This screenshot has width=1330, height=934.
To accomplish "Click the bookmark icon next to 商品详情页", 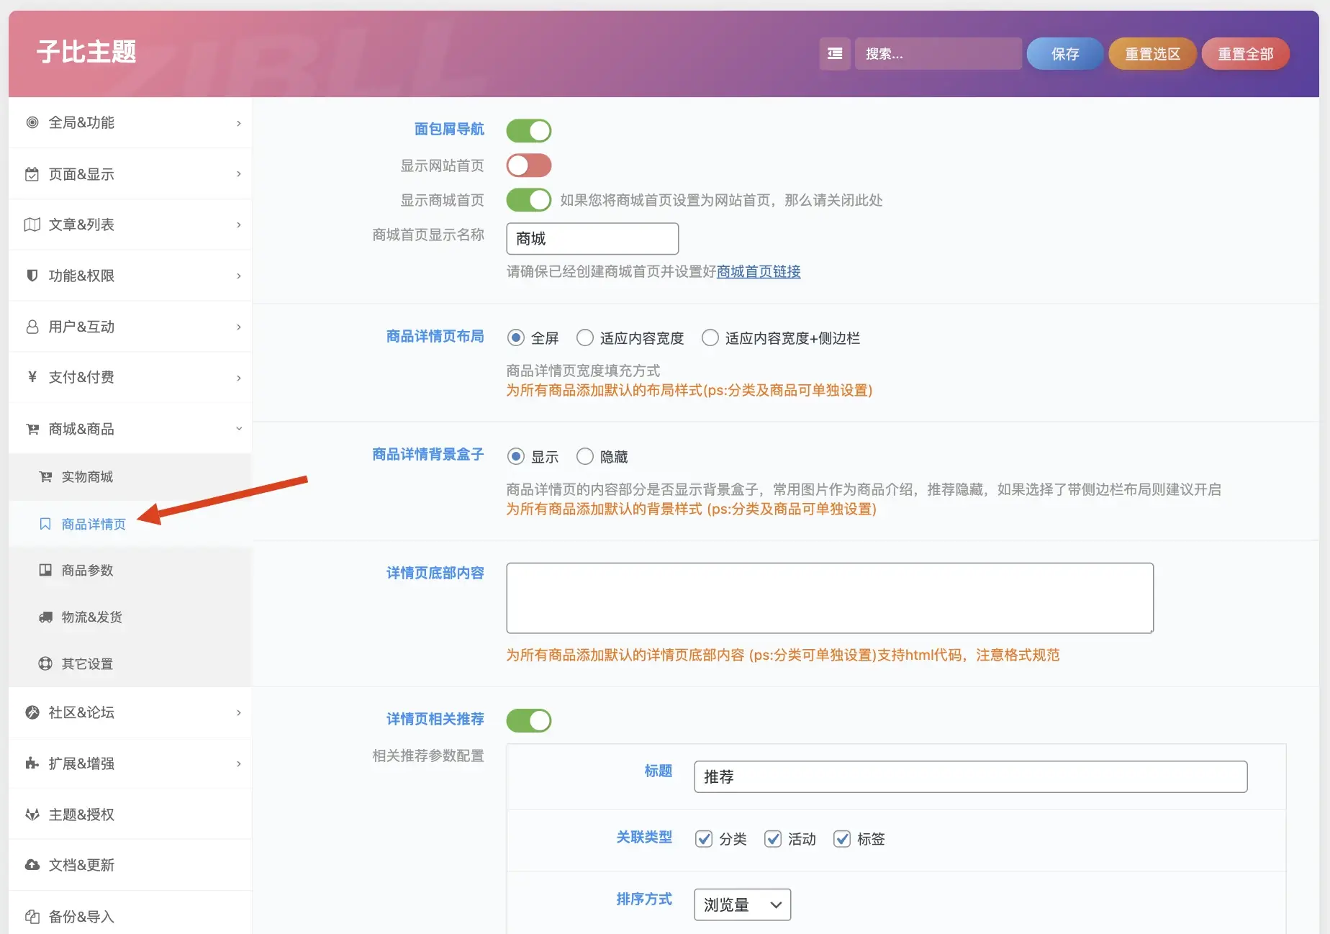I will coord(45,524).
